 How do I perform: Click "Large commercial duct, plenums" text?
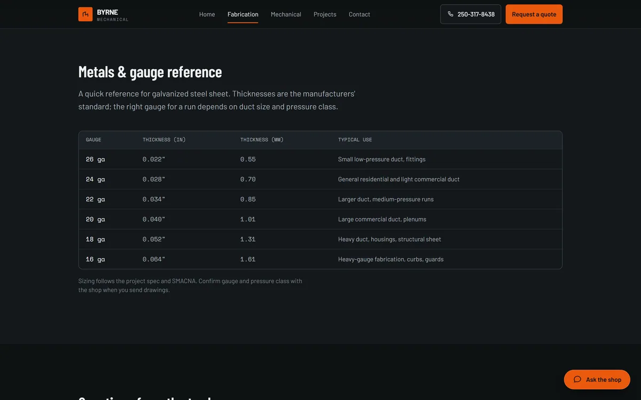tap(382, 219)
